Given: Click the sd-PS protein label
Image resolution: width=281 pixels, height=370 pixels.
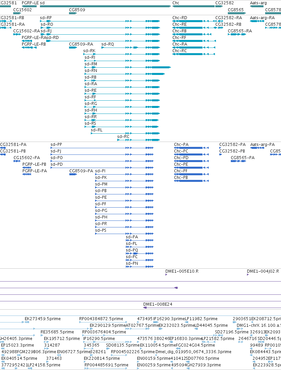Looking at the screenshot, I should (x=101, y=230).
